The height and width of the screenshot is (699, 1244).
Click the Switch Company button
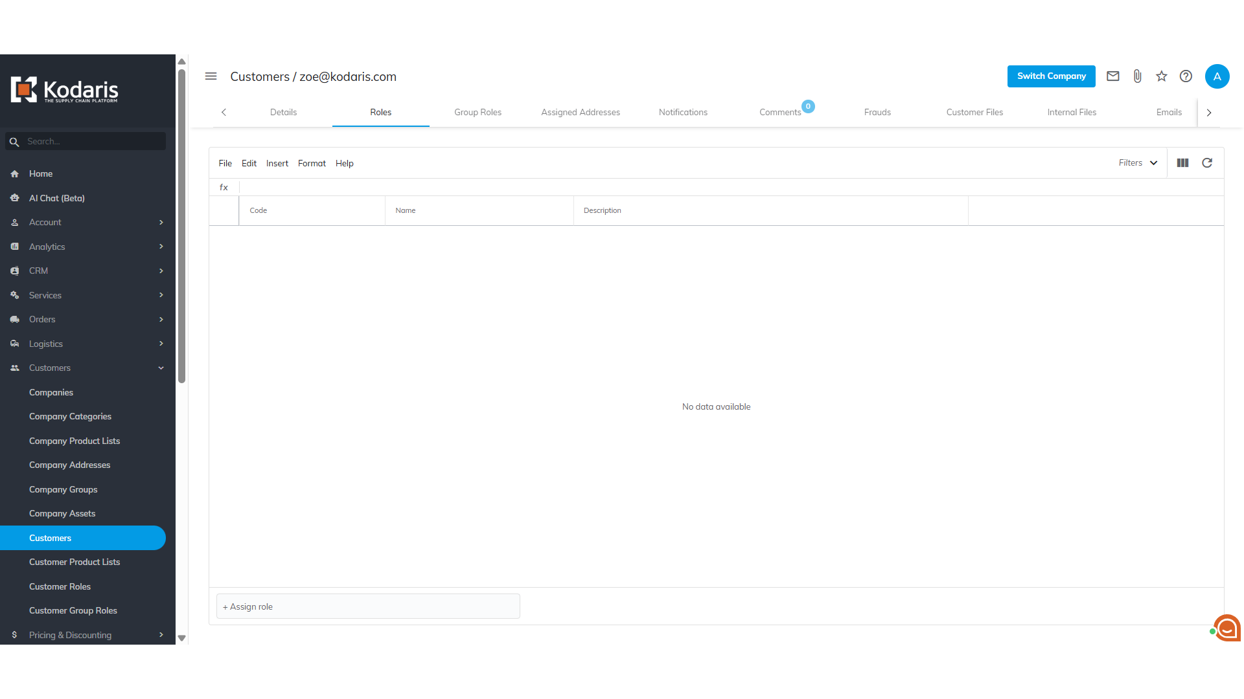[1051, 76]
